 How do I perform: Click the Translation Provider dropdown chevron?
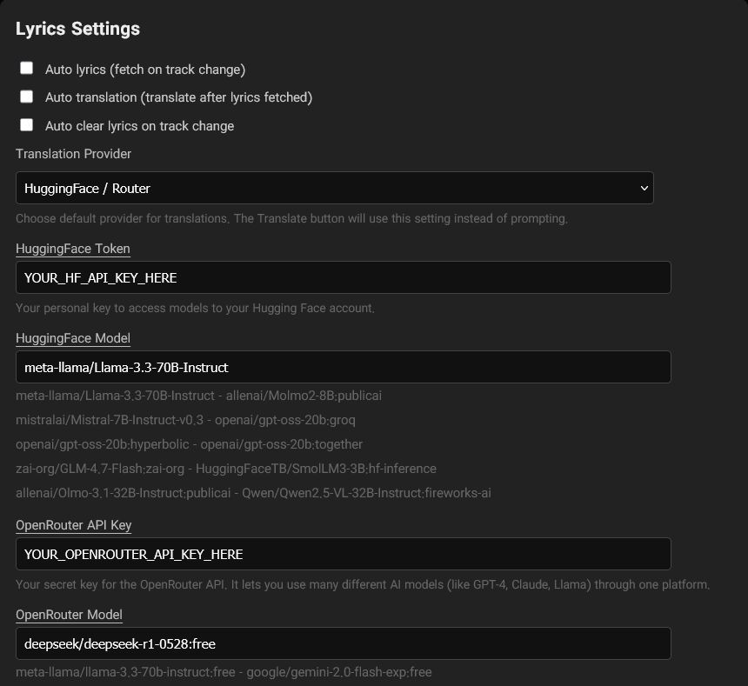pos(644,188)
